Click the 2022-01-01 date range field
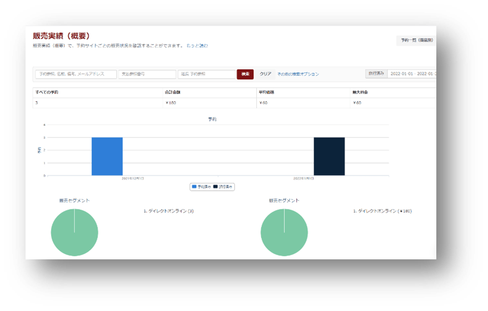This screenshot has width=488, height=311. (412, 74)
